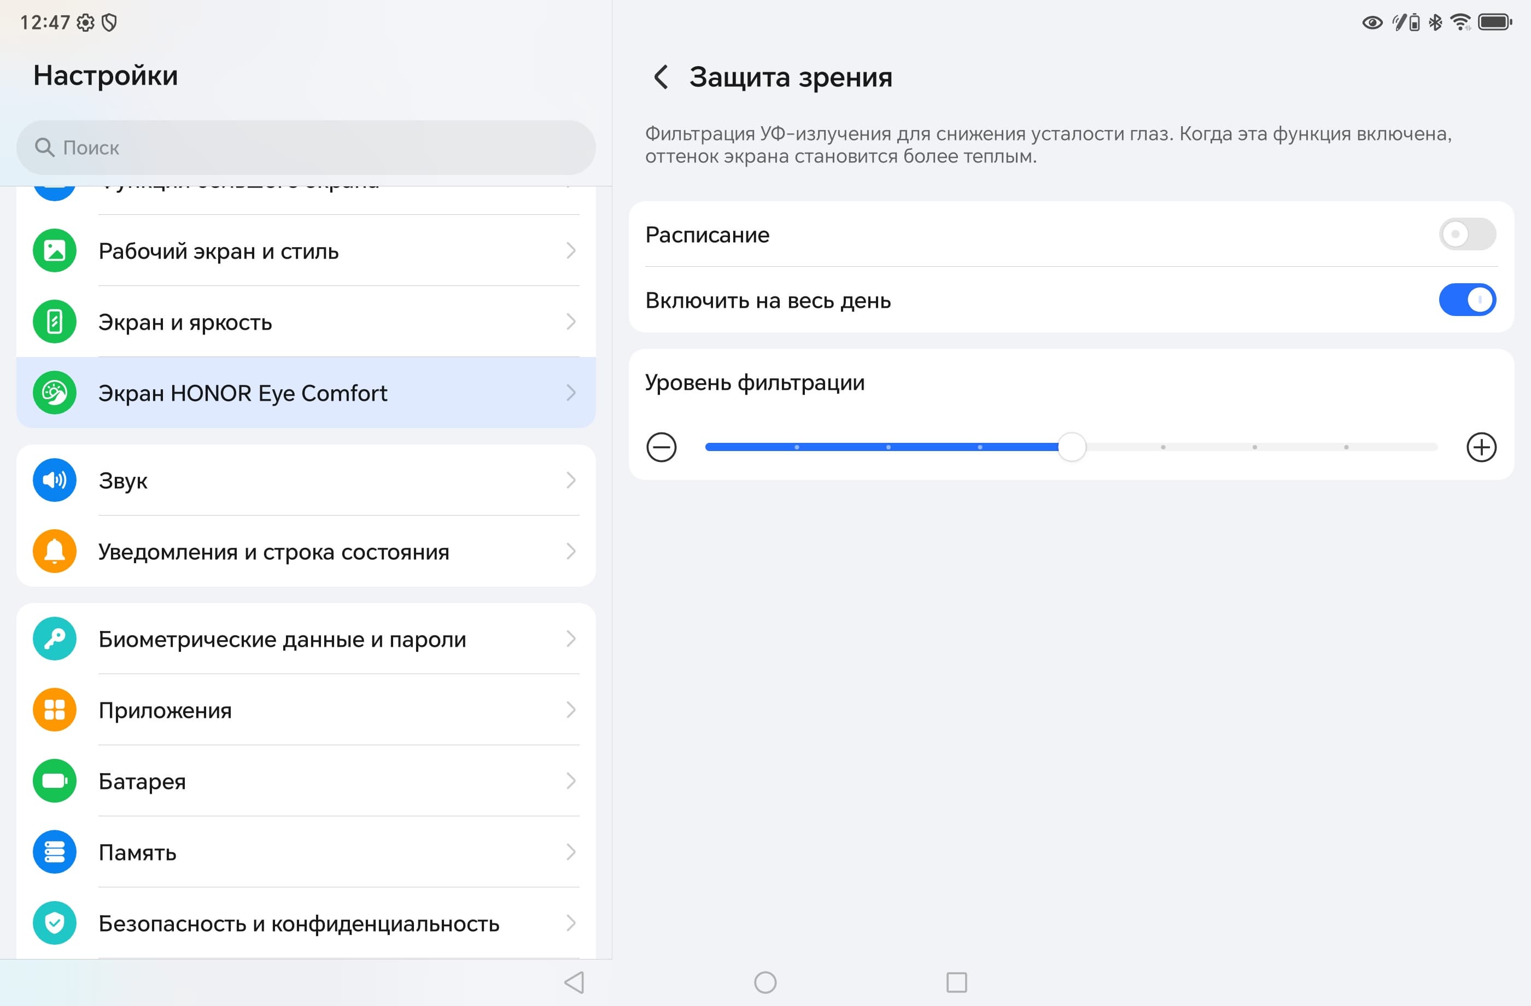Click the orange Apps grid icon
This screenshot has width=1531, height=1006.
[55, 710]
